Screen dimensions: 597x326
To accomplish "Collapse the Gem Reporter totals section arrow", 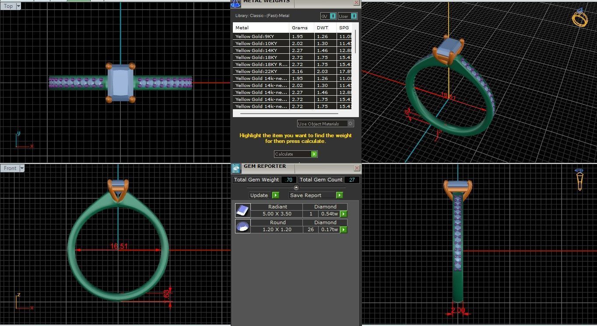I will click(x=296, y=187).
